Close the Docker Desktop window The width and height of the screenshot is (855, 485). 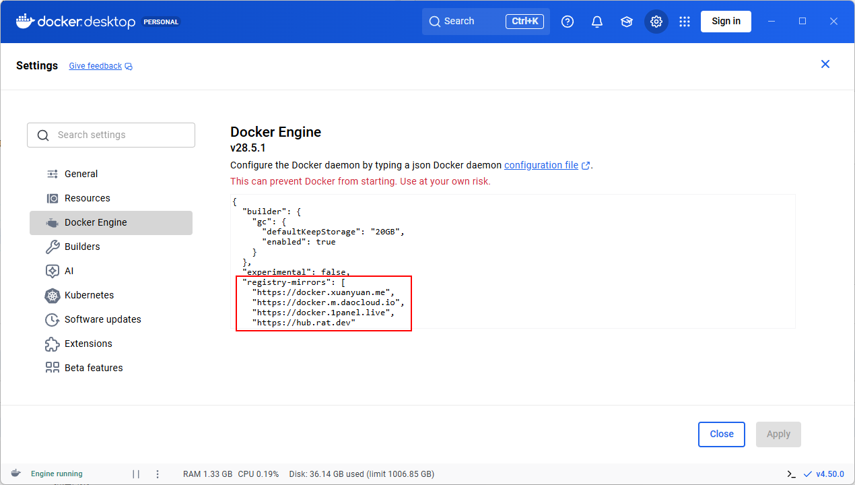pyautogui.click(x=833, y=22)
